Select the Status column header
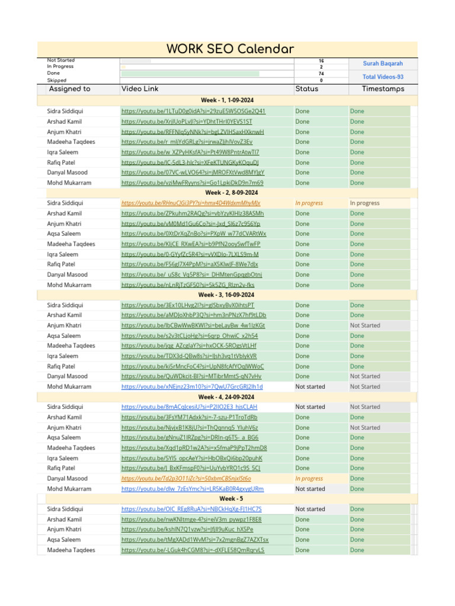455x606 pixels. pos(307,89)
